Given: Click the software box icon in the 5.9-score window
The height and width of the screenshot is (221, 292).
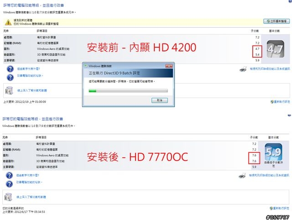Looking at the screenshot, I should (x=8, y=197).
